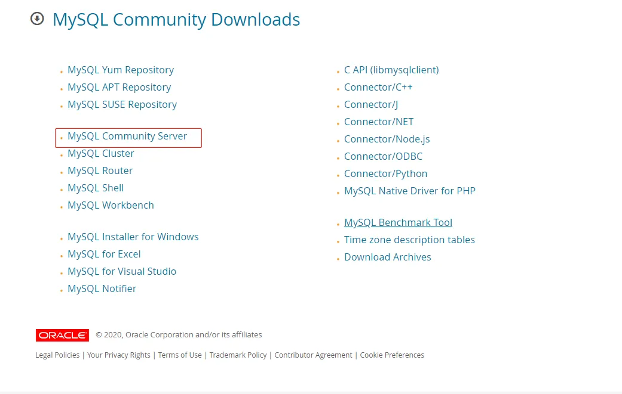Select Connector/Python link

[x=385, y=174]
